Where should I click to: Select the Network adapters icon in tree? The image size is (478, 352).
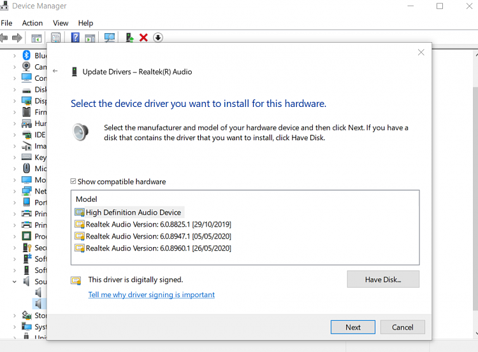27,191
